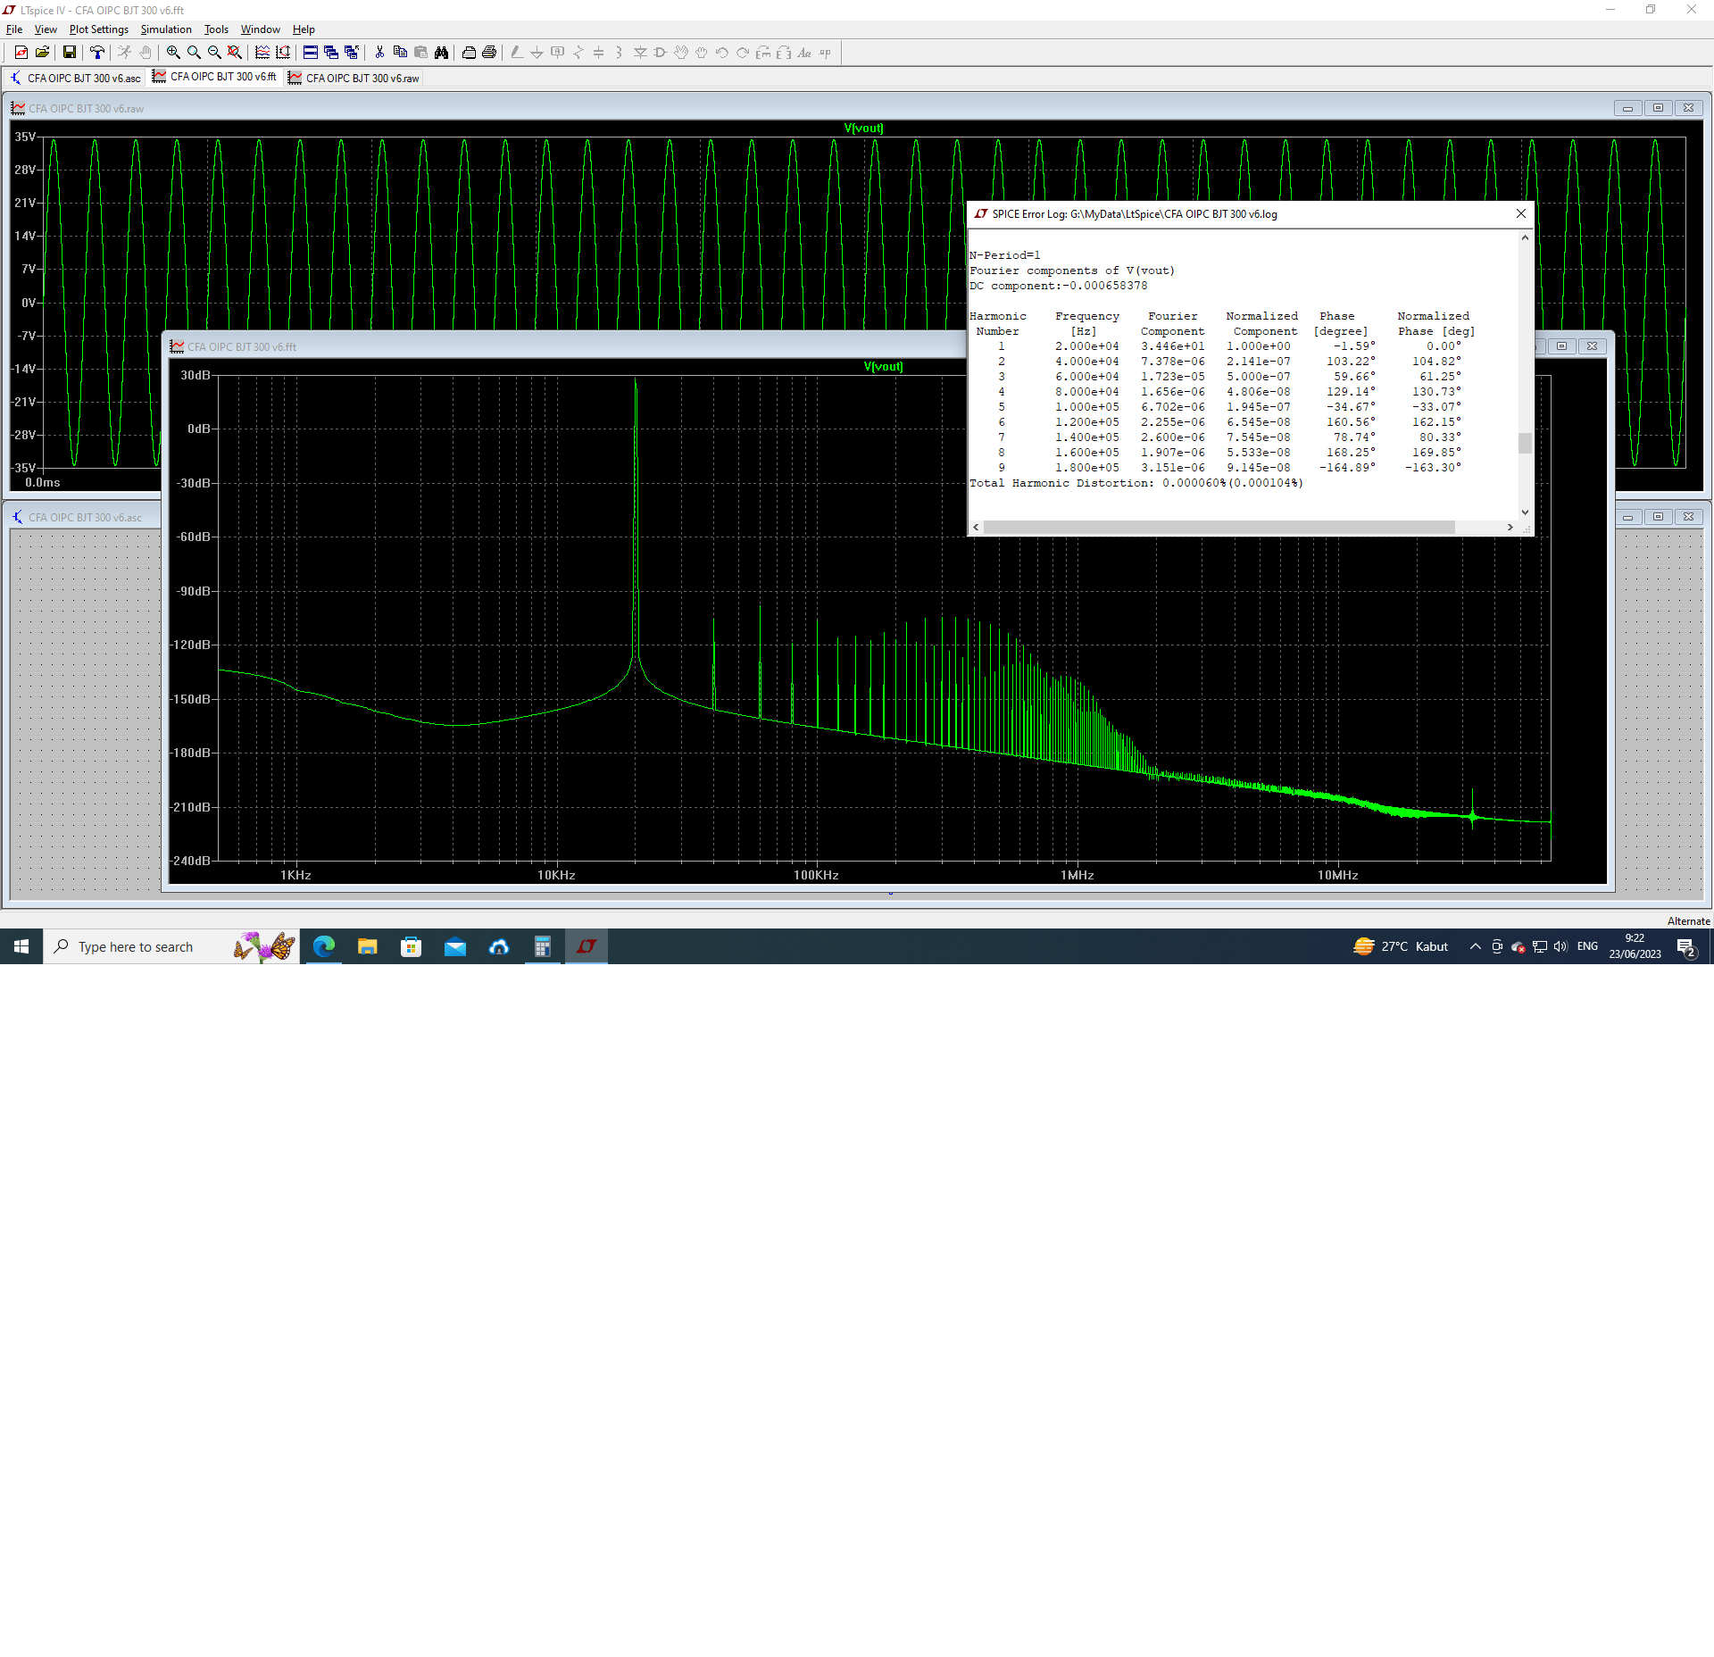Click the error log vertical scrollbar thumb
The image size is (1714, 1657).
coord(1525,443)
